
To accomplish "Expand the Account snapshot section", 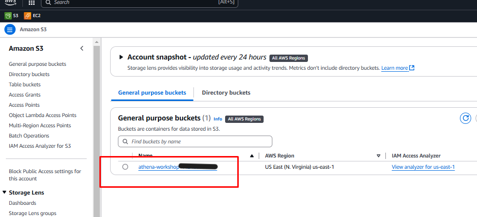I will click(121, 58).
